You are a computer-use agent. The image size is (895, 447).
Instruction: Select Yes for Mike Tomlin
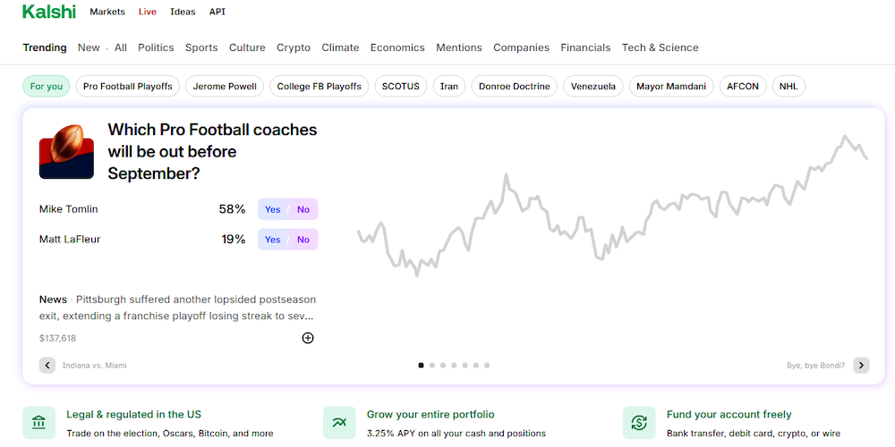(x=273, y=209)
